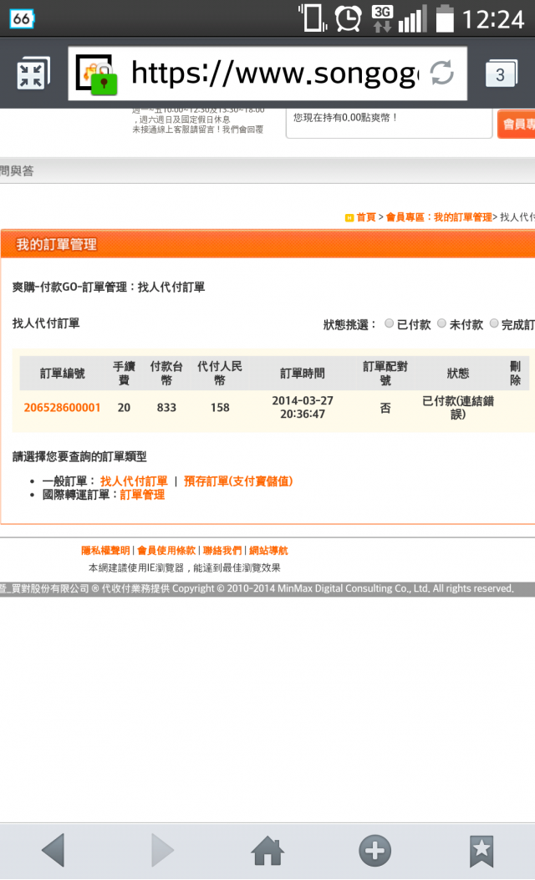Tap the fullscreen shrink icon in browser bar
The image size is (535, 880).
(33, 74)
